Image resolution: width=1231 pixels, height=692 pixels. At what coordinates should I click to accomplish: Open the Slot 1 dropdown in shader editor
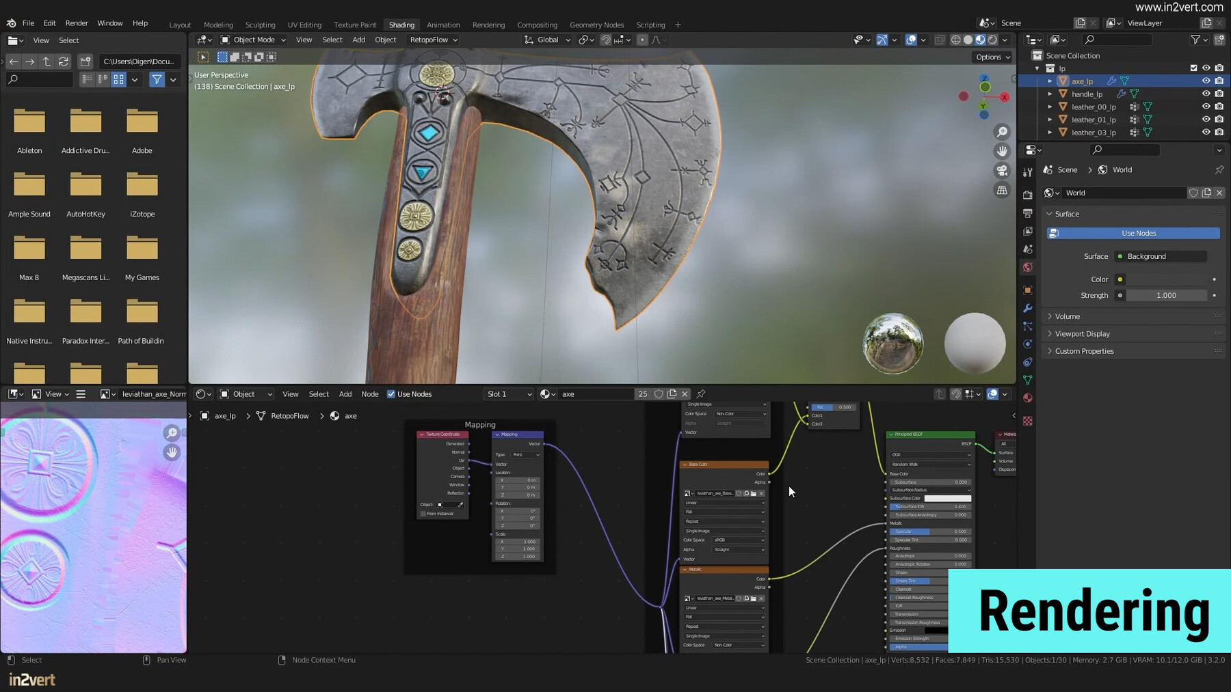click(x=507, y=394)
